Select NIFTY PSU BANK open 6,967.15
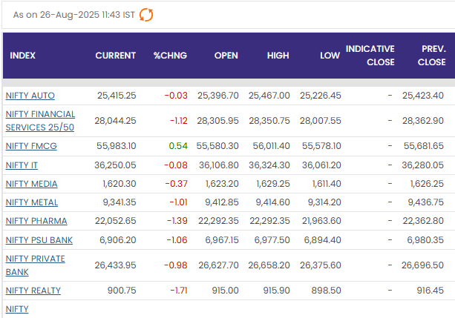This screenshot has height=318, width=455. pos(222,240)
